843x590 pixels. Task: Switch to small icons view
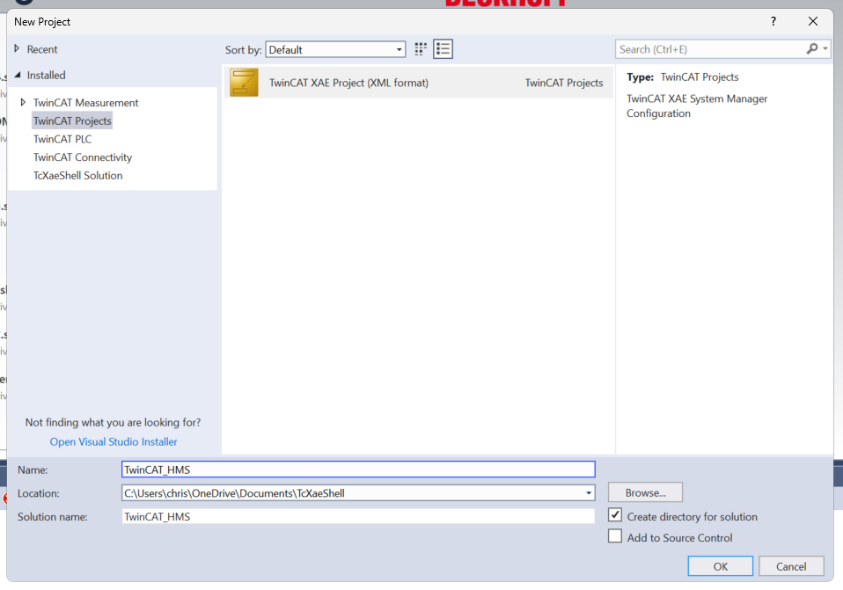(x=421, y=49)
